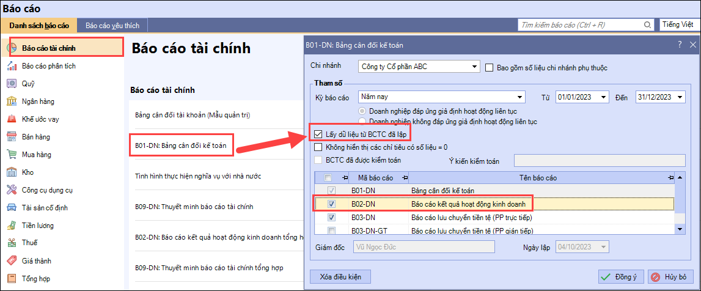
Task: Click the Quỹ sidebar icon
Action: [x=11, y=84]
